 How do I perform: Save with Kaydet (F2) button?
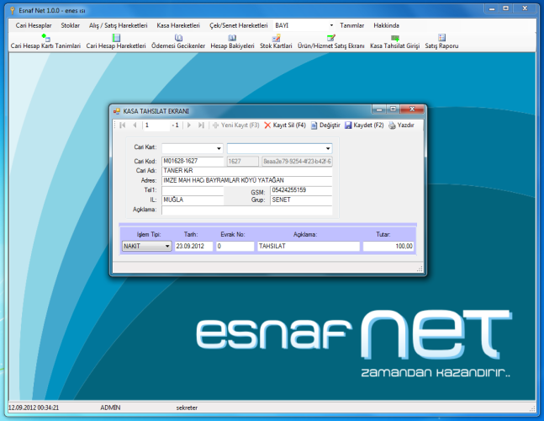pyautogui.click(x=364, y=125)
